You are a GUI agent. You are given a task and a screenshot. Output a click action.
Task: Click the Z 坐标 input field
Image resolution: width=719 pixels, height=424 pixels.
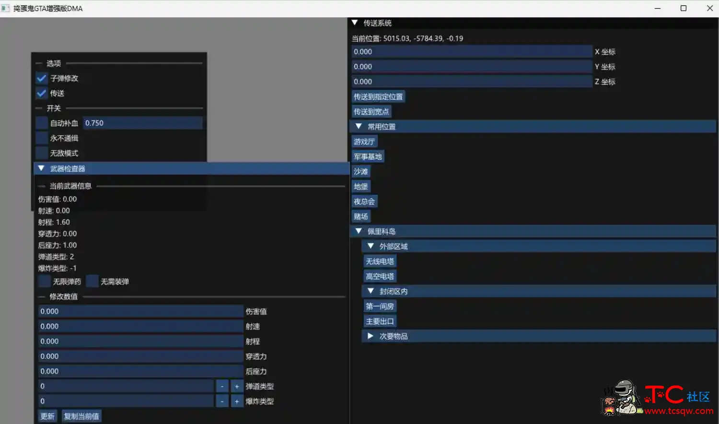coord(472,82)
